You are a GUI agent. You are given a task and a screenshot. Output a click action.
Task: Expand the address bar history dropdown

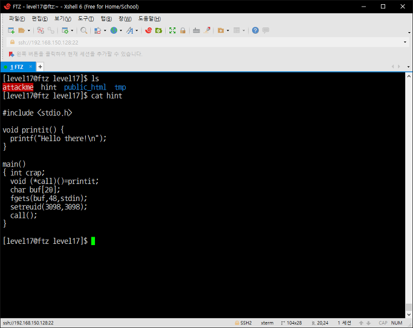click(405, 42)
